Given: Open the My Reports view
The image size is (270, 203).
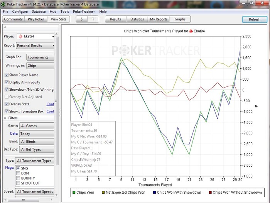Looking at the screenshot, I should tap(159, 19).
